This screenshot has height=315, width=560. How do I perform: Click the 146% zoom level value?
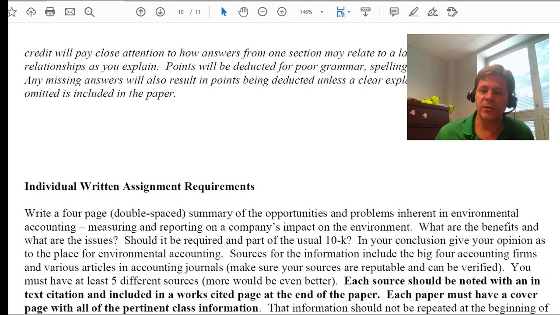(306, 12)
